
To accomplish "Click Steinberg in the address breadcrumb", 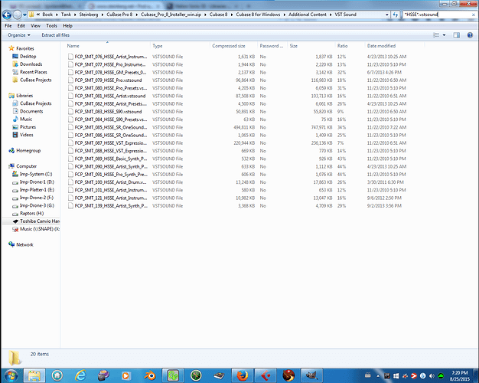I will (89, 15).
